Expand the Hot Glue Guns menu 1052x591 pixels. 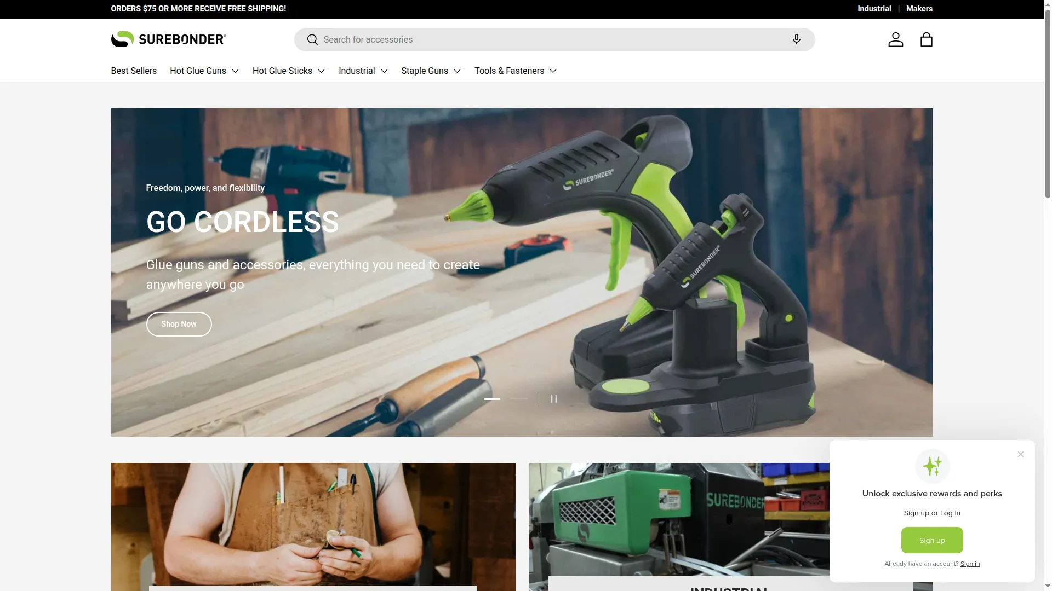(x=204, y=71)
